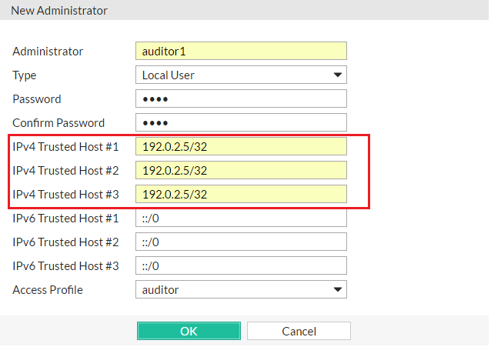Edit the IPv6 Trusted Host #3 field

click(241, 266)
